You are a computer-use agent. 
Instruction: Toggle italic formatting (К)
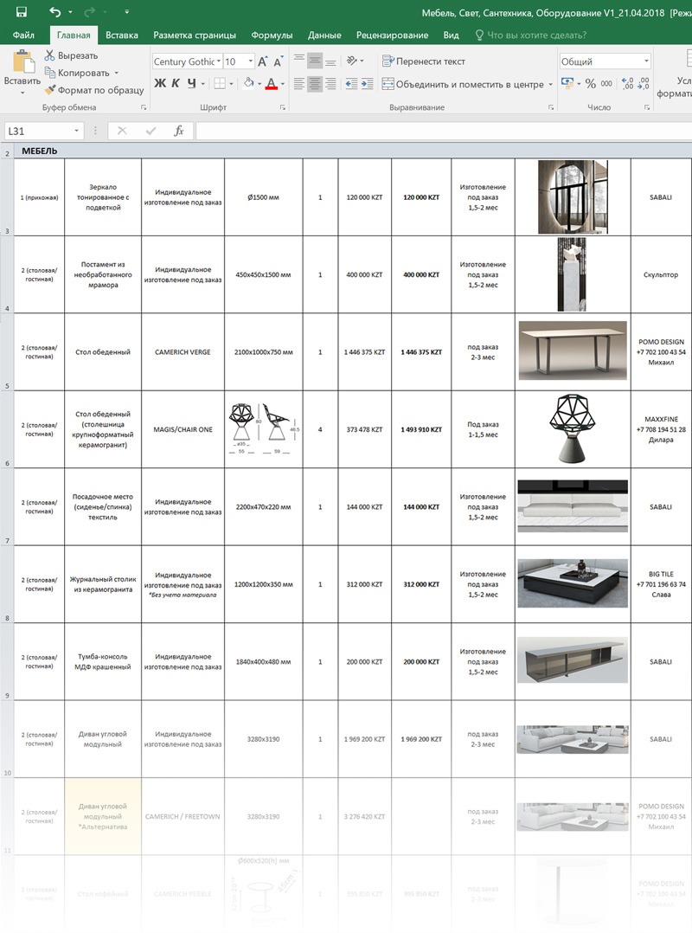176,83
